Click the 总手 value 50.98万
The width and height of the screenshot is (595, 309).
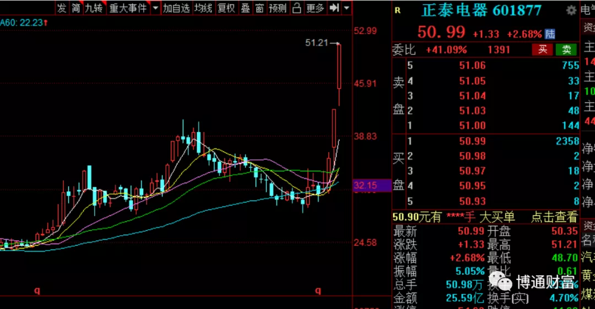click(x=465, y=284)
